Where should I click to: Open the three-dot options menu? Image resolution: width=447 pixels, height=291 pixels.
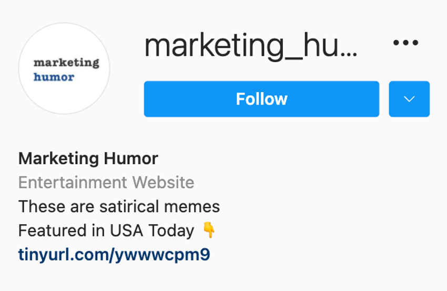(405, 43)
